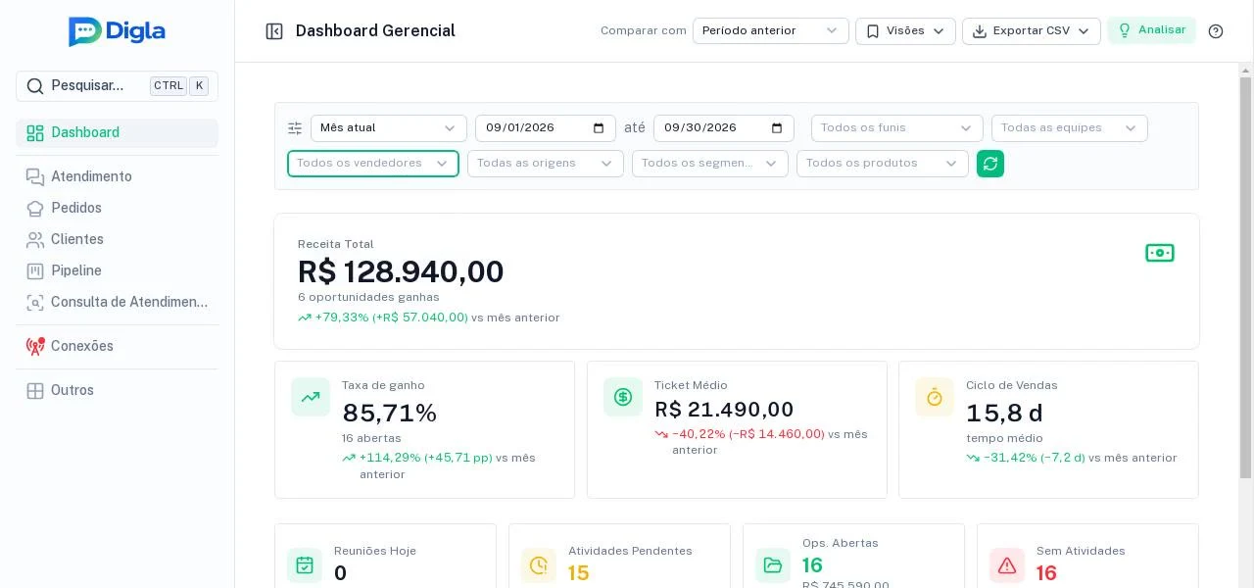Open the Todas as equipes filter
1254x588 pixels.
1070,128
